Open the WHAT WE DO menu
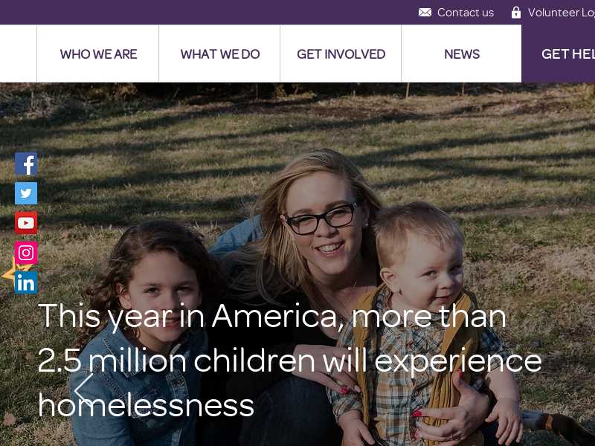The width and height of the screenshot is (595, 446). (219, 54)
